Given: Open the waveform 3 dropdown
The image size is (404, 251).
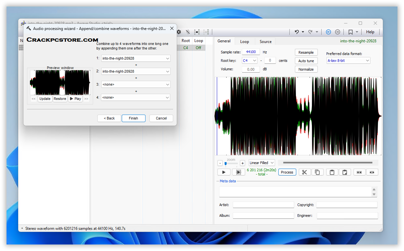Looking at the screenshot, I should point(135,84).
